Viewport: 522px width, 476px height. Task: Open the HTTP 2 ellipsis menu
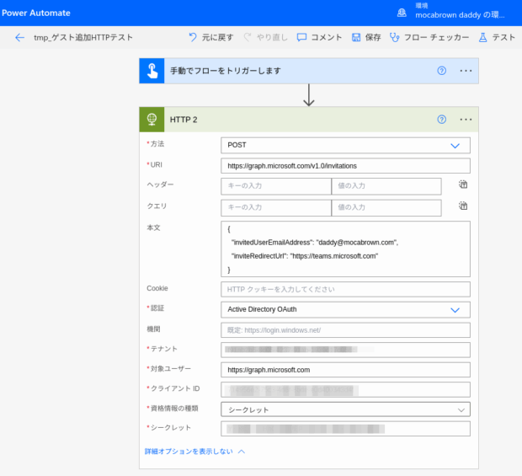466,120
